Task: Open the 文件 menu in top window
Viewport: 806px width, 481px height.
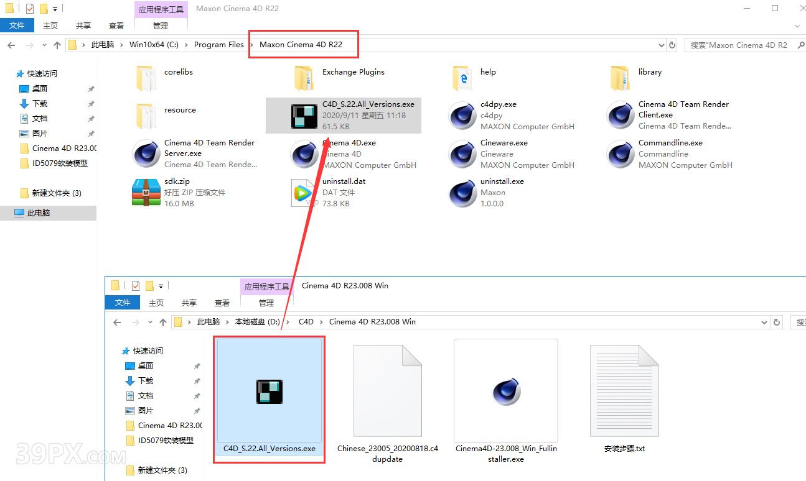Action: click(17, 25)
